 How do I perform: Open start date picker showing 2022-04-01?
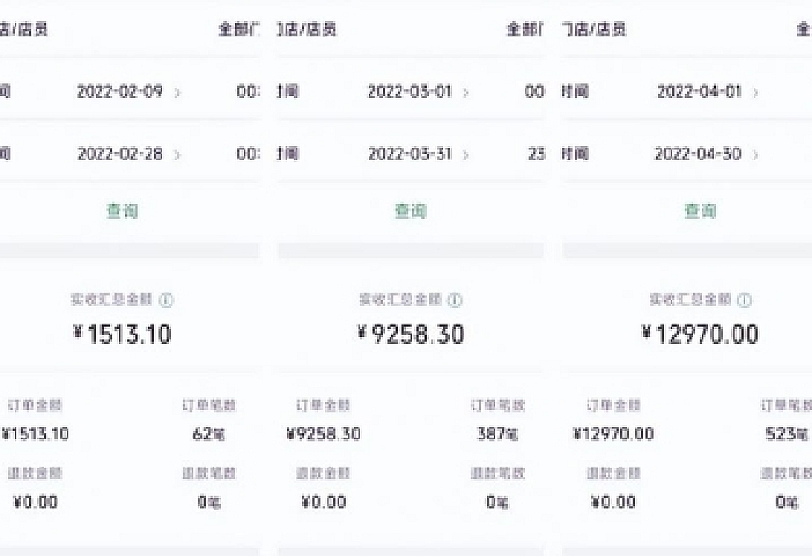pyautogui.click(x=699, y=92)
